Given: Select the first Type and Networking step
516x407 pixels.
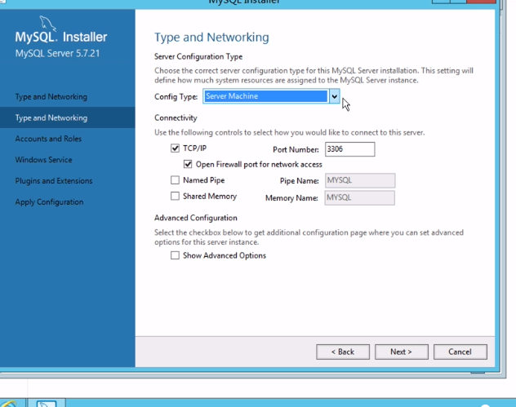Looking at the screenshot, I should point(51,97).
